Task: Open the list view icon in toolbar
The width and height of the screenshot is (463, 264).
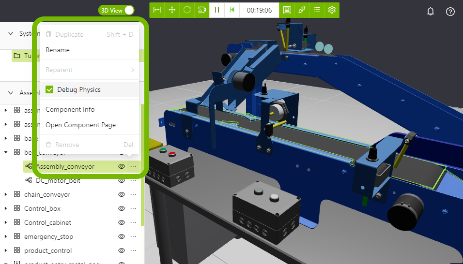Action: tap(317, 10)
